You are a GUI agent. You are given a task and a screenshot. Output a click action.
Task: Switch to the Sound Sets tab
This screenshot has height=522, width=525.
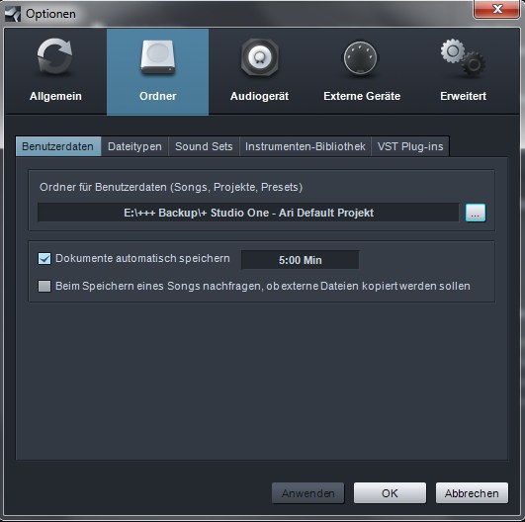[x=204, y=146]
